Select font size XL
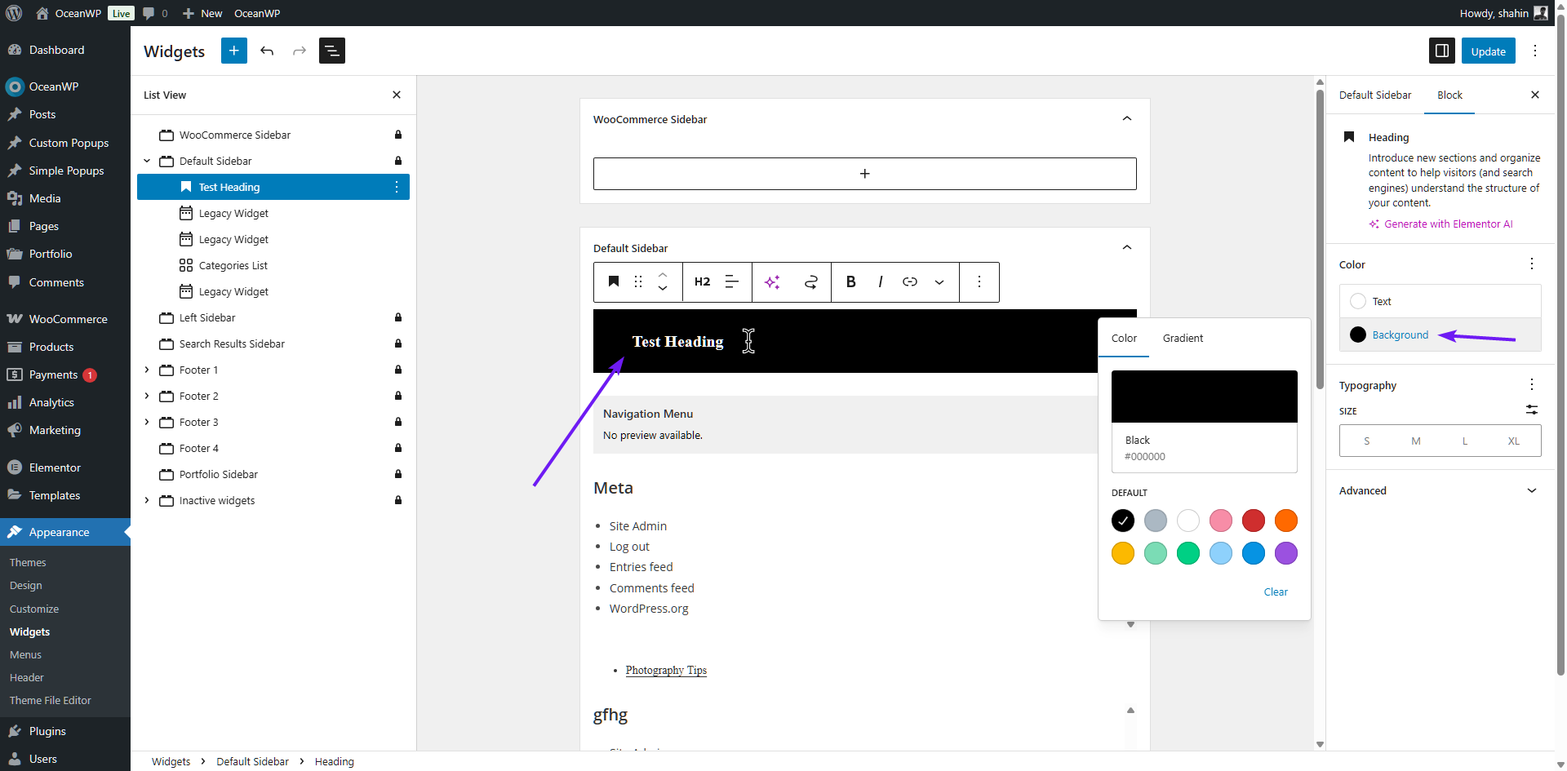Viewport: 1567px width, 771px height. [x=1514, y=441]
